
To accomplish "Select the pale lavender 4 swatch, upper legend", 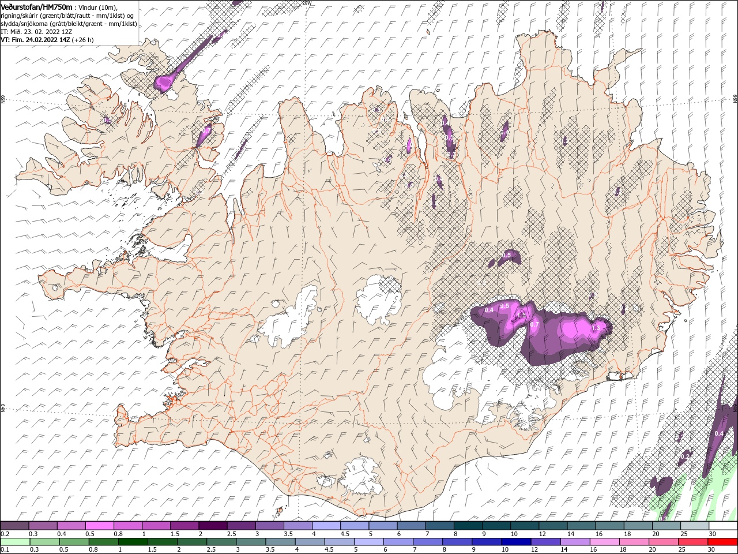I will click(326, 526).
